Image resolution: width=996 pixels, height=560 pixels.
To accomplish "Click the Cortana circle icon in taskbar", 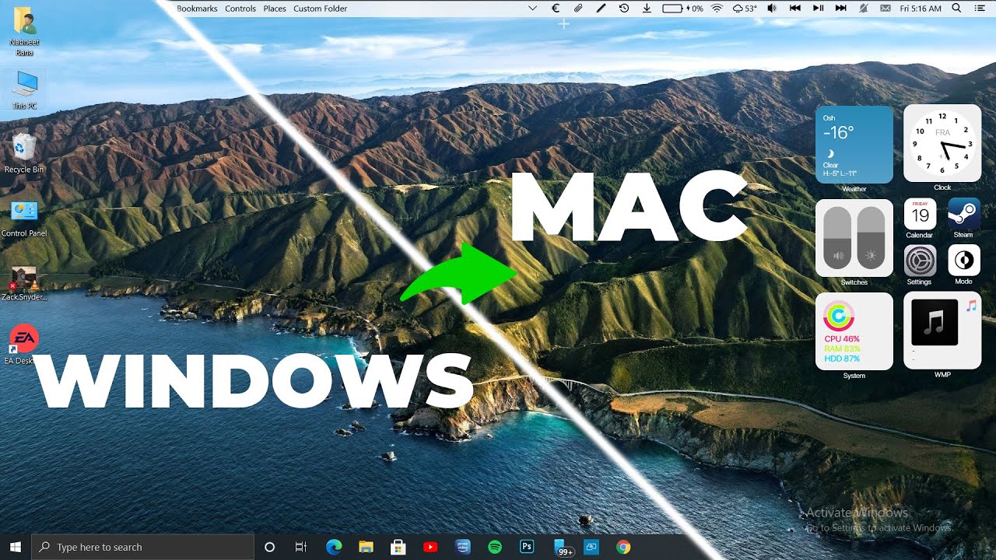I will coord(270,547).
